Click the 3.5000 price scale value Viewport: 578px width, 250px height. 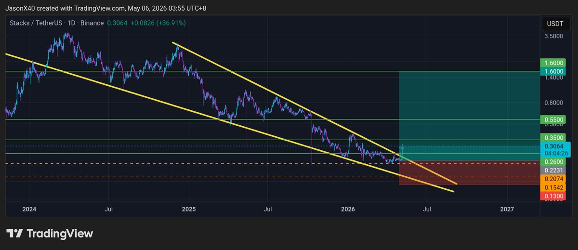coord(553,36)
